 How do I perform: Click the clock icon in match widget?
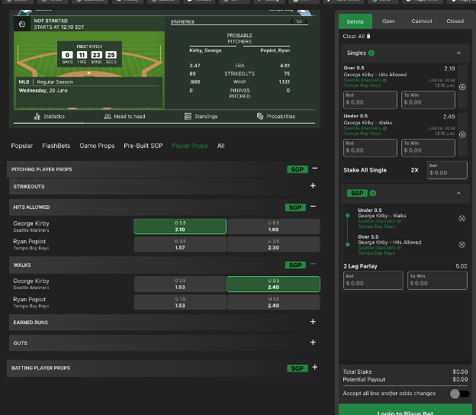coord(22,24)
